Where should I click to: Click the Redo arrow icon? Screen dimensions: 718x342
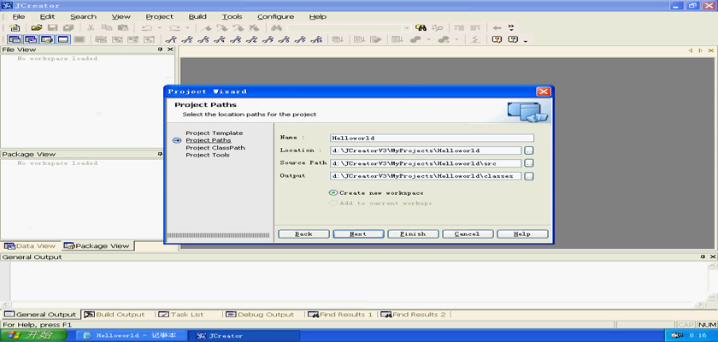(174, 28)
